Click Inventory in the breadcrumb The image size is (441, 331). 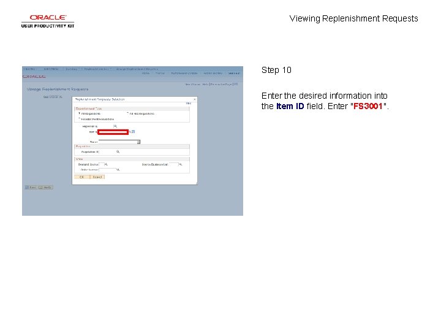point(72,69)
